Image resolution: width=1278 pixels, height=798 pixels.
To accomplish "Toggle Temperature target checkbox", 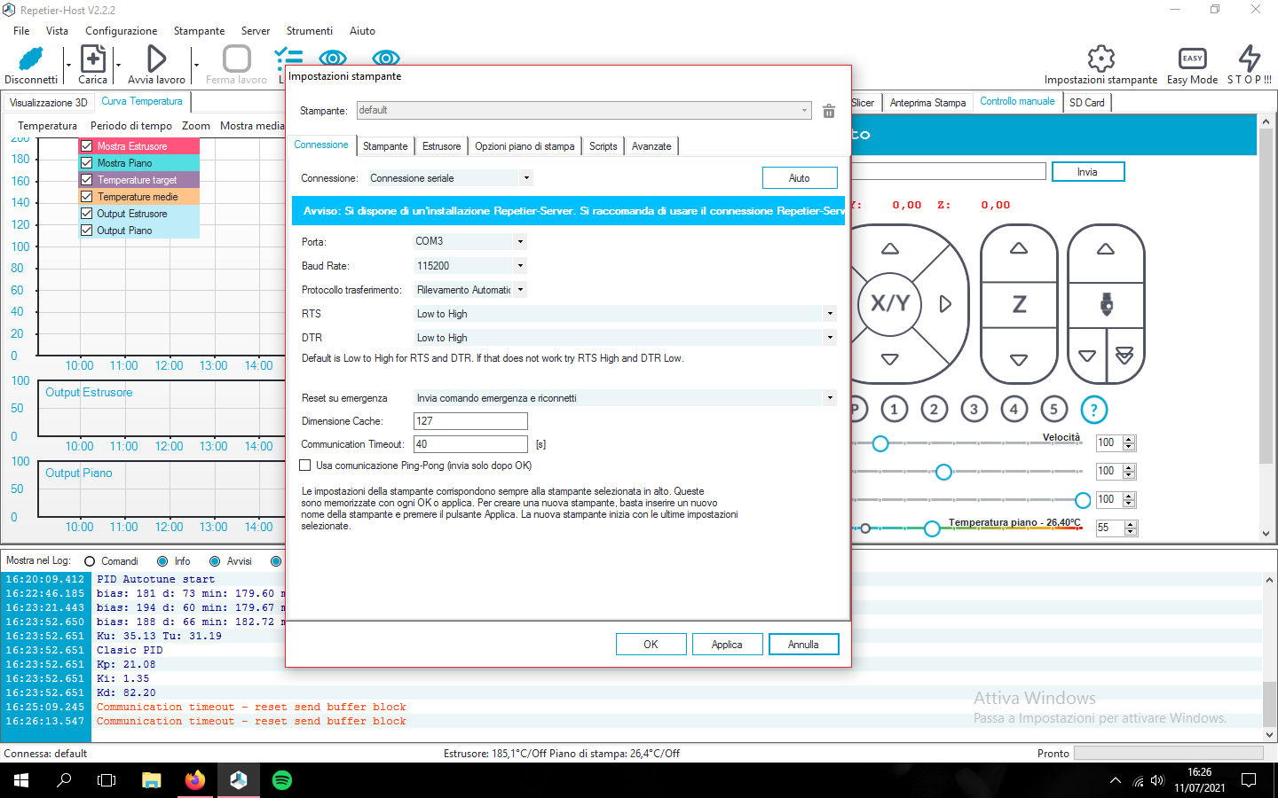I will 87,180.
